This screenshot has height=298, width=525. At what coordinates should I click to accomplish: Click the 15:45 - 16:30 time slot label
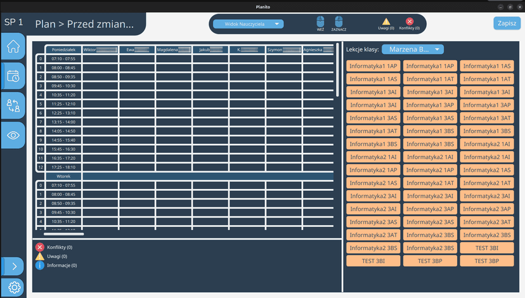click(63, 149)
